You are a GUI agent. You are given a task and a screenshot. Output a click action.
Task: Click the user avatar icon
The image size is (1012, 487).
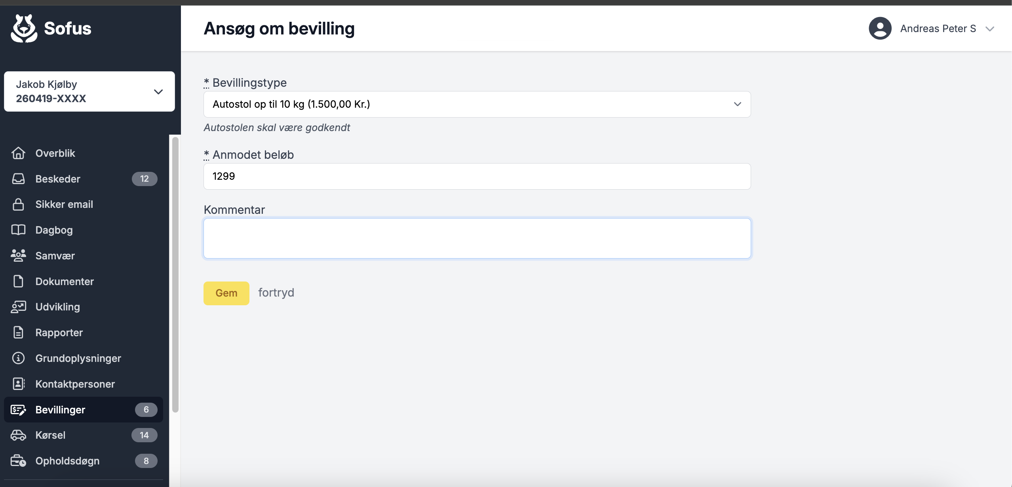[x=880, y=29]
